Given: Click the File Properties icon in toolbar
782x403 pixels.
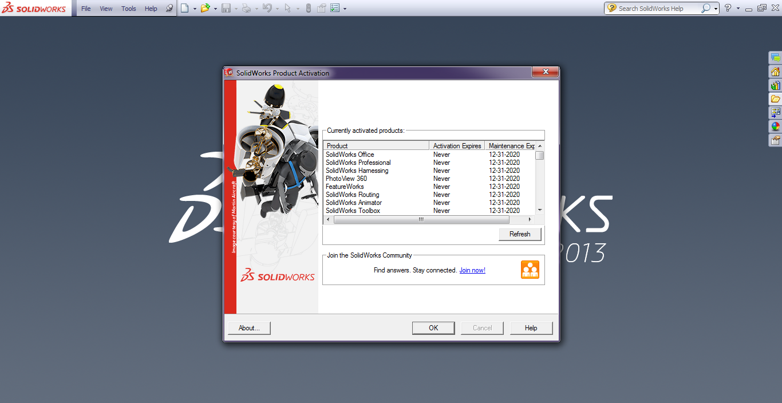Looking at the screenshot, I should coord(321,8).
